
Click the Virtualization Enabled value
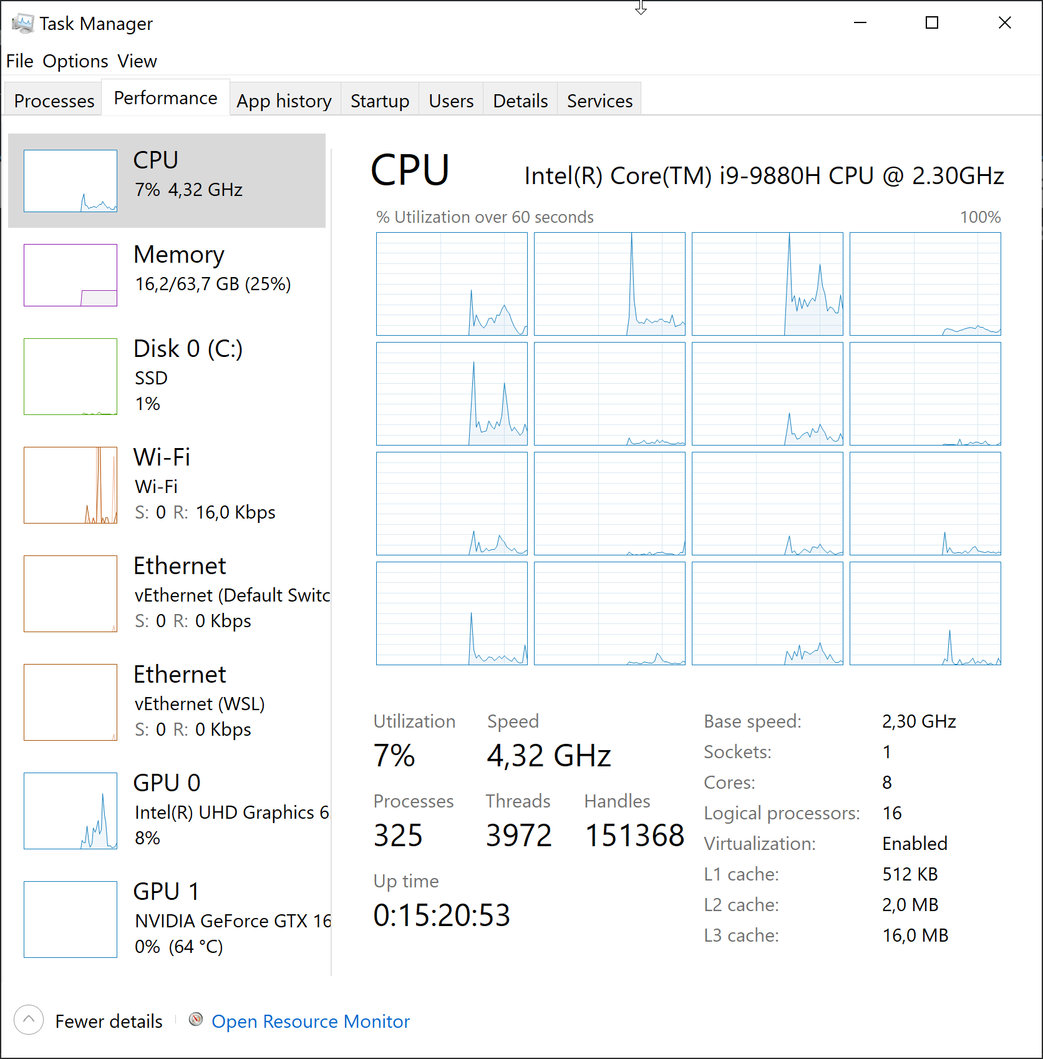tap(914, 844)
